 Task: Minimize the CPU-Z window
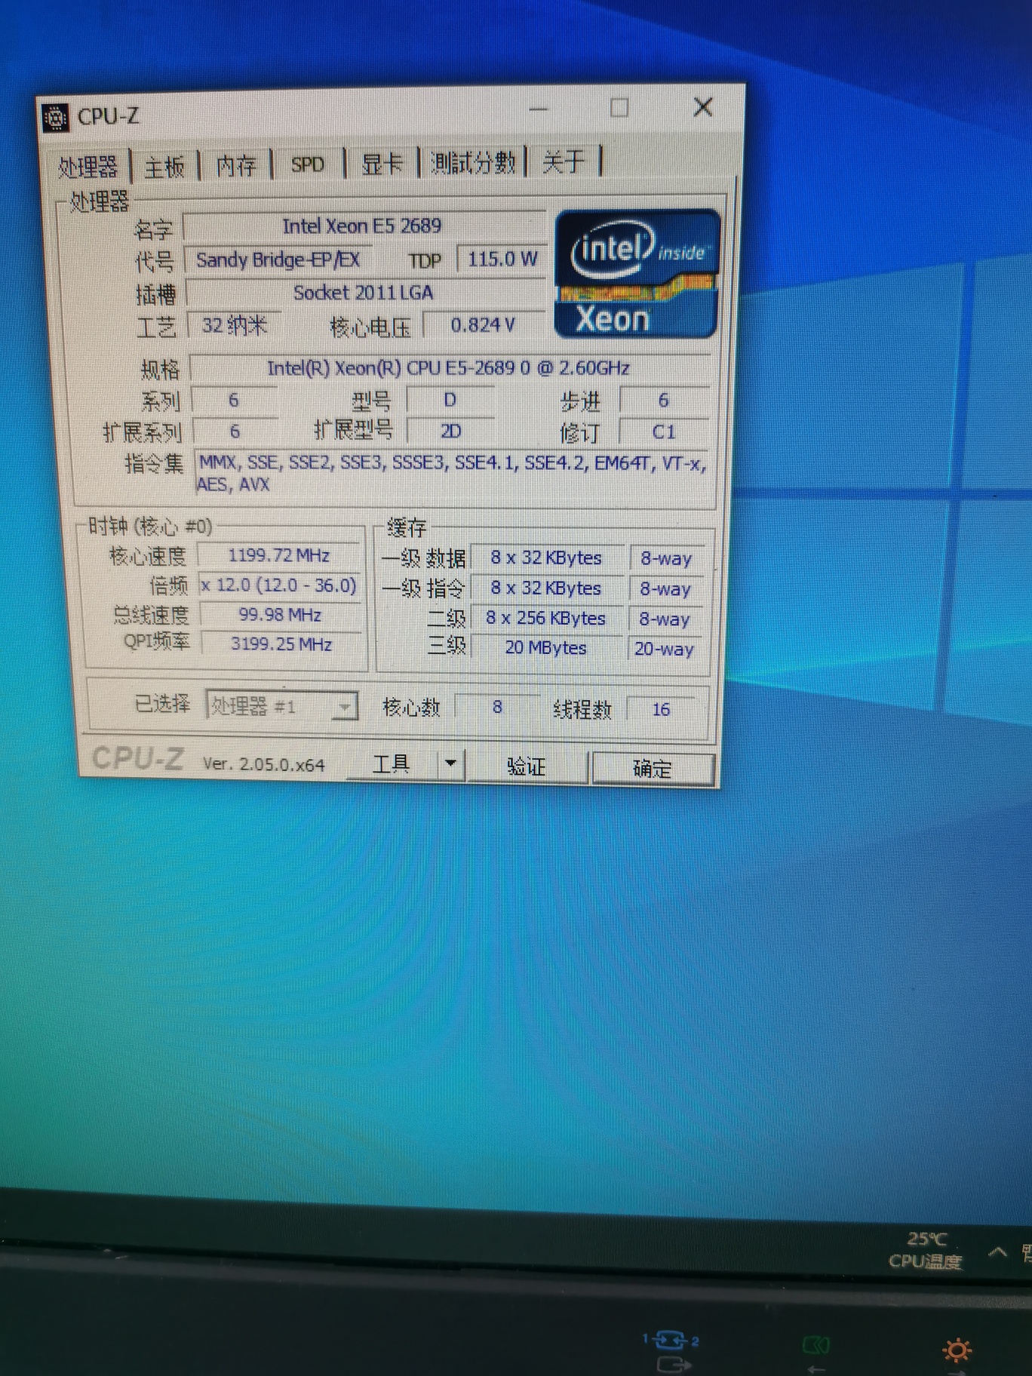538,109
